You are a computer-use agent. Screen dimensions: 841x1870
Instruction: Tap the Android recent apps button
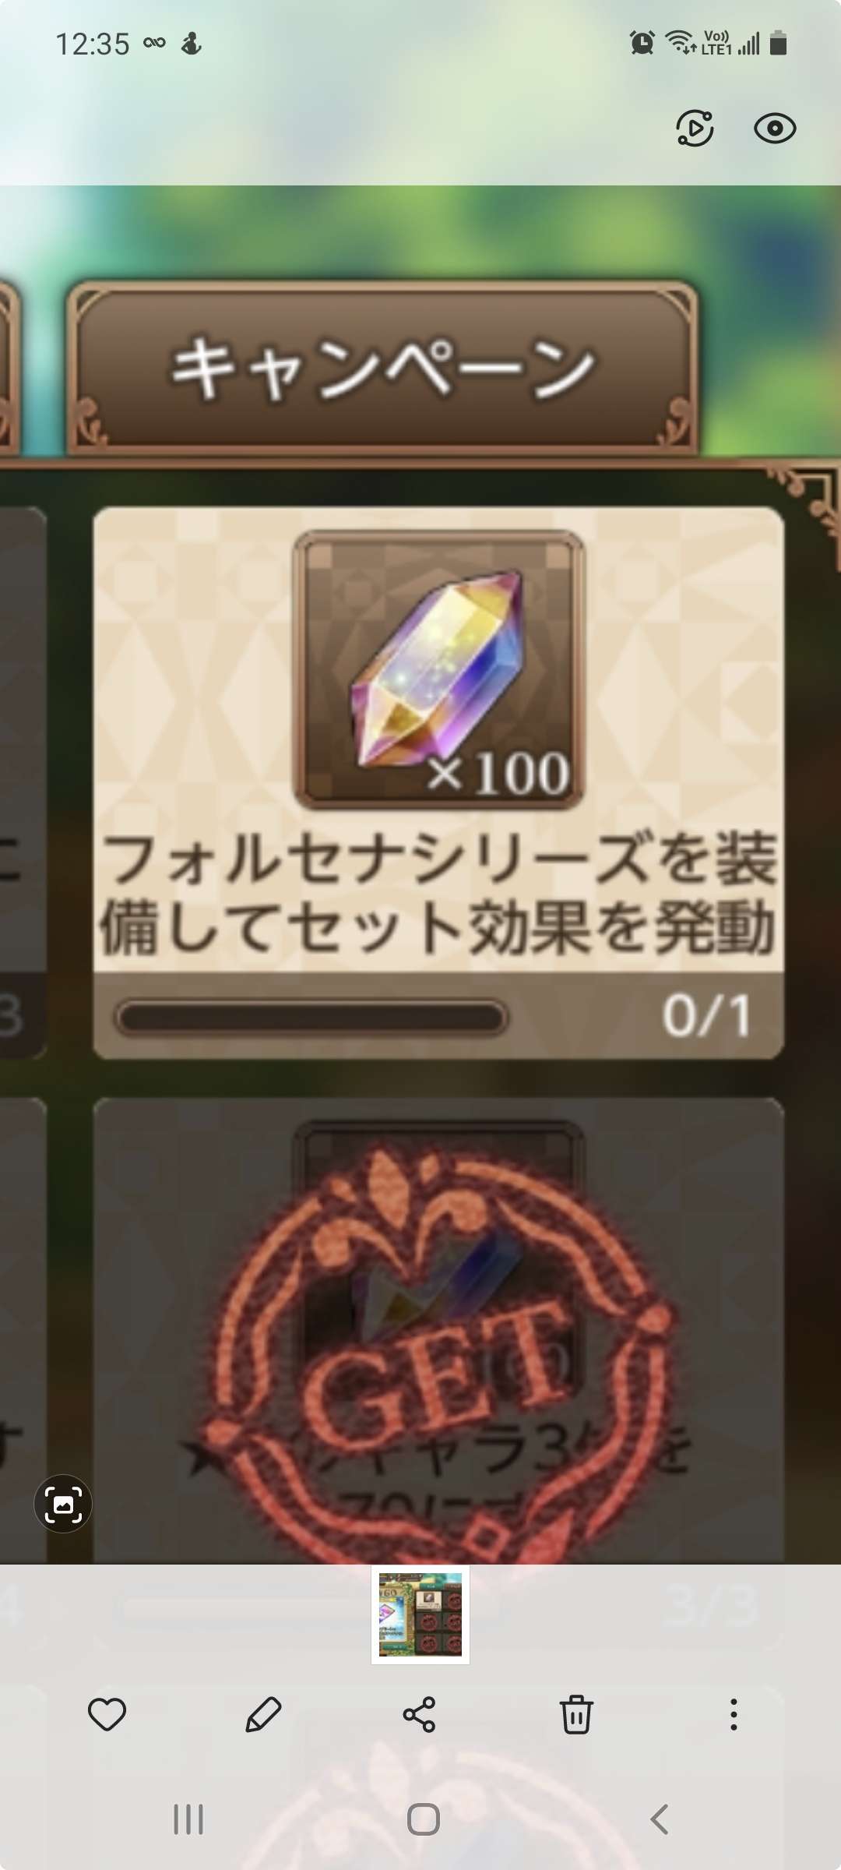(x=188, y=1819)
